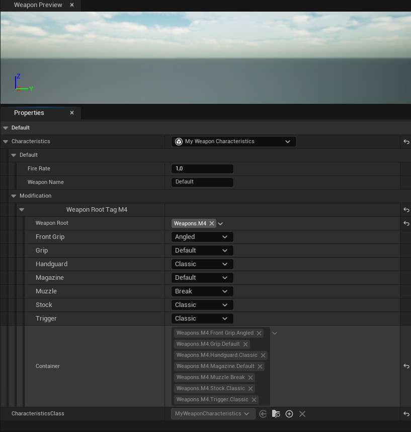Click the Weapons.M4.Stock.Classic tag text
This screenshot has width=411, height=432.
tap(211, 388)
